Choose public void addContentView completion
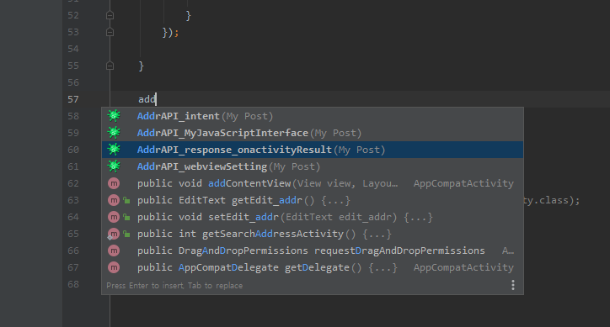The width and height of the screenshot is (610, 327). click(x=313, y=183)
